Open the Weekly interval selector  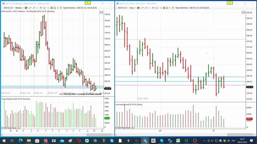tap(19, 8)
